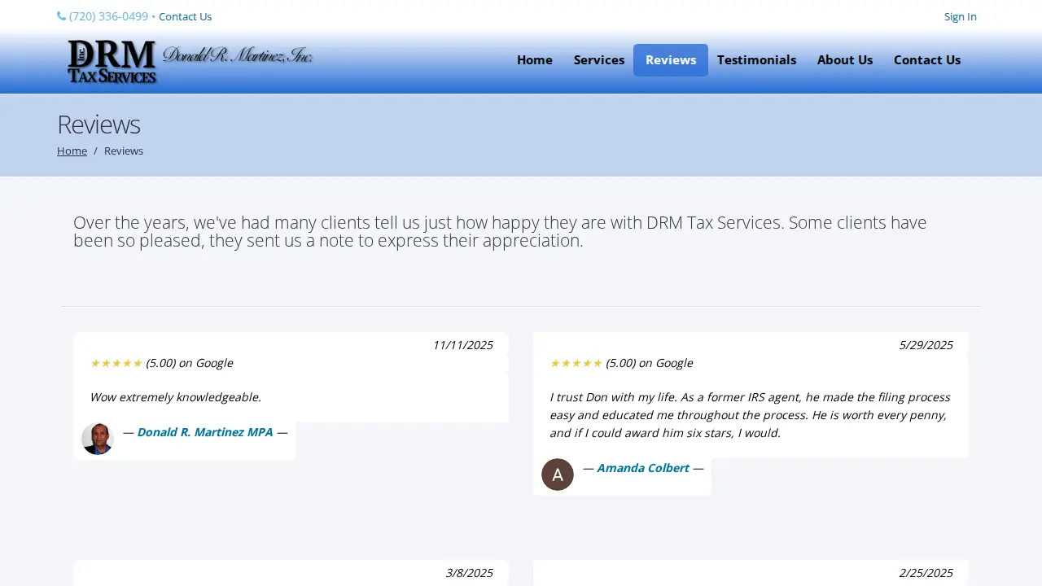This screenshot has height=586, width=1042.
Task: Click the 2/25/2025 review date
Action: click(x=926, y=573)
